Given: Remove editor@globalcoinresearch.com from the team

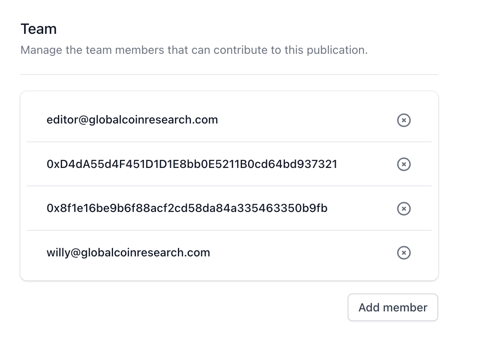Looking at the screenshot, I should click(404, 120).
